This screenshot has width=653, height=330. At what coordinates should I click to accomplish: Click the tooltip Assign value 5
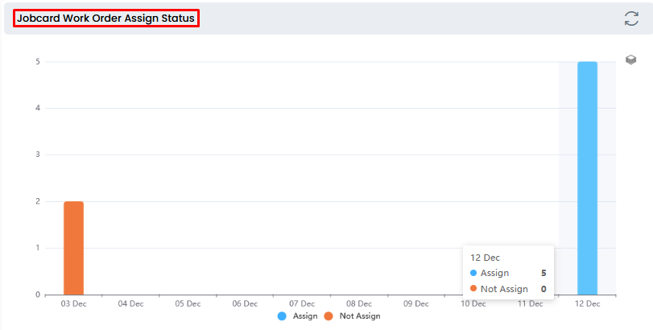click(543, 274)
